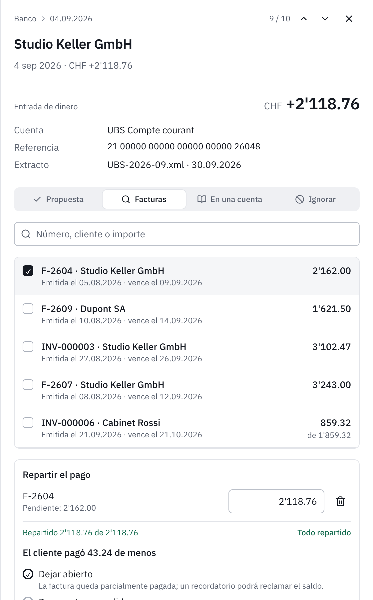The height and width of the screenshot is (600, 373).
Task: Click the Studio Keller GmbH panel title
Action: point(73,44)
